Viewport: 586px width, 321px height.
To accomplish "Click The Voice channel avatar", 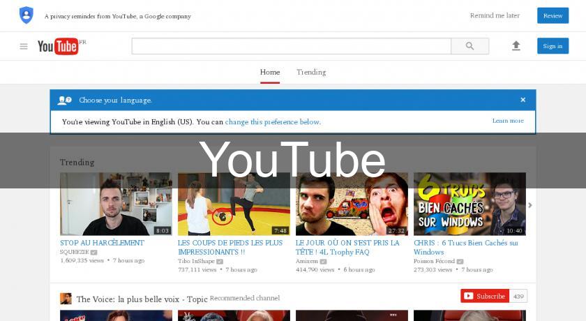I will click(x=66, y=299).
